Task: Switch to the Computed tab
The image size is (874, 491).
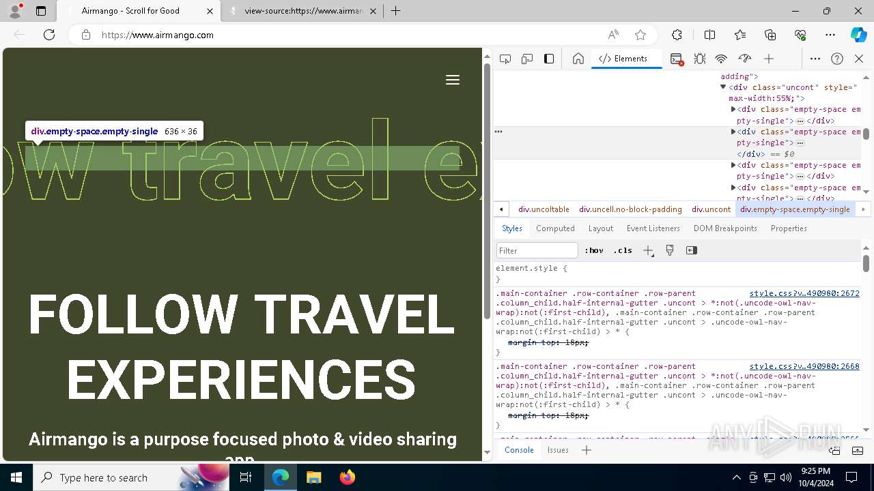Action: pos(555,228)
